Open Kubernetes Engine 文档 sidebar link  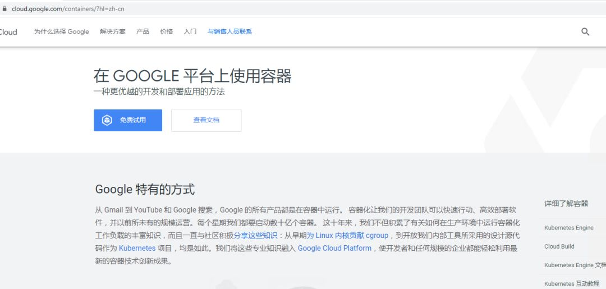(x=575, y=265)
